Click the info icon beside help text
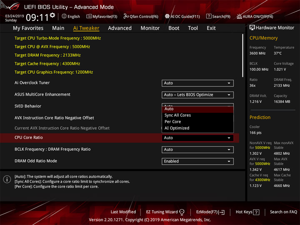 (x=7, y=179)
